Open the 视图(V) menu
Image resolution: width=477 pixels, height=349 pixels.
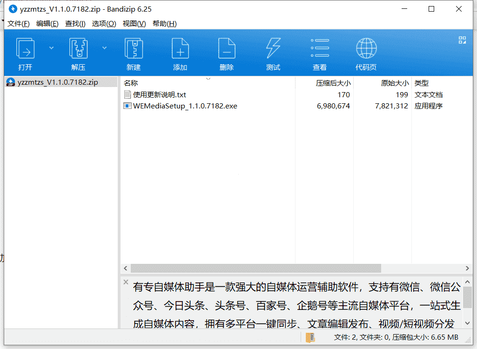(134, 24)
